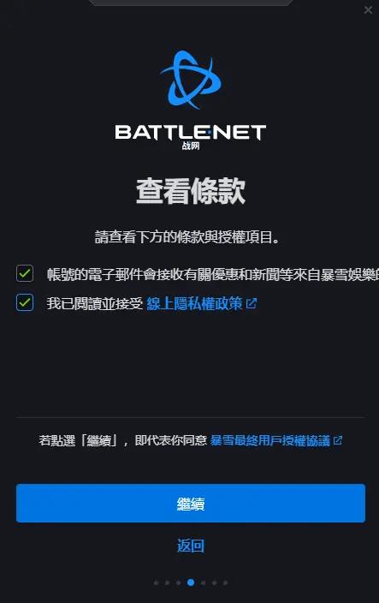Click the highlighted current step dot
This screenshot has width=379, height=603.
(x=191, y=582)
